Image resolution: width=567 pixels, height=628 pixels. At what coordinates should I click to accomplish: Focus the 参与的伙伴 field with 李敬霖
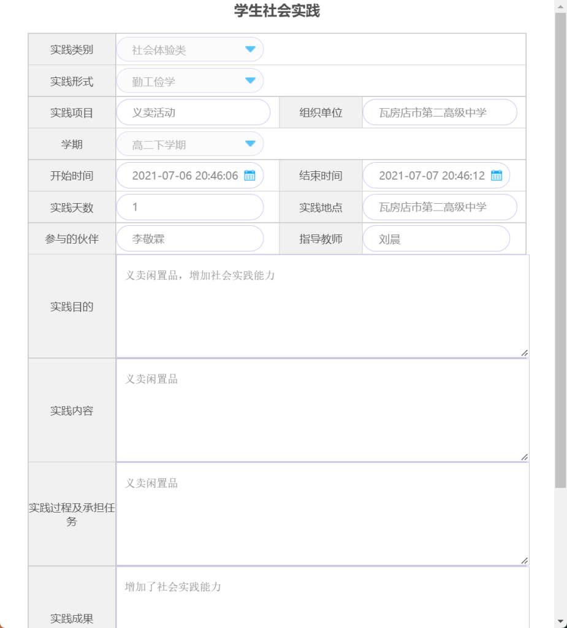[190, 239]
